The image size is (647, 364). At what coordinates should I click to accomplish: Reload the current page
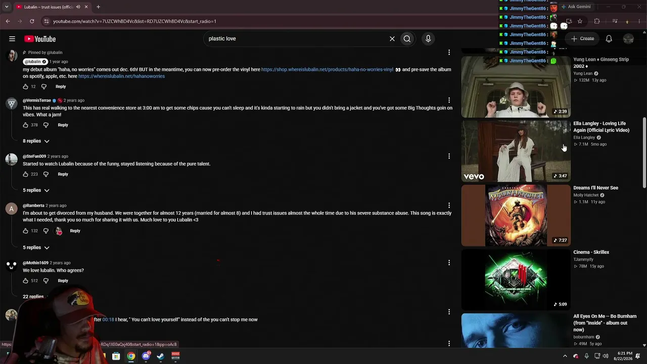pyautogui.click(x=32, y=21)
